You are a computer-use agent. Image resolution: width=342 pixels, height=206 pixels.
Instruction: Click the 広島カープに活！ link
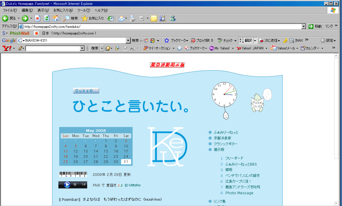[x=238, y=181]
